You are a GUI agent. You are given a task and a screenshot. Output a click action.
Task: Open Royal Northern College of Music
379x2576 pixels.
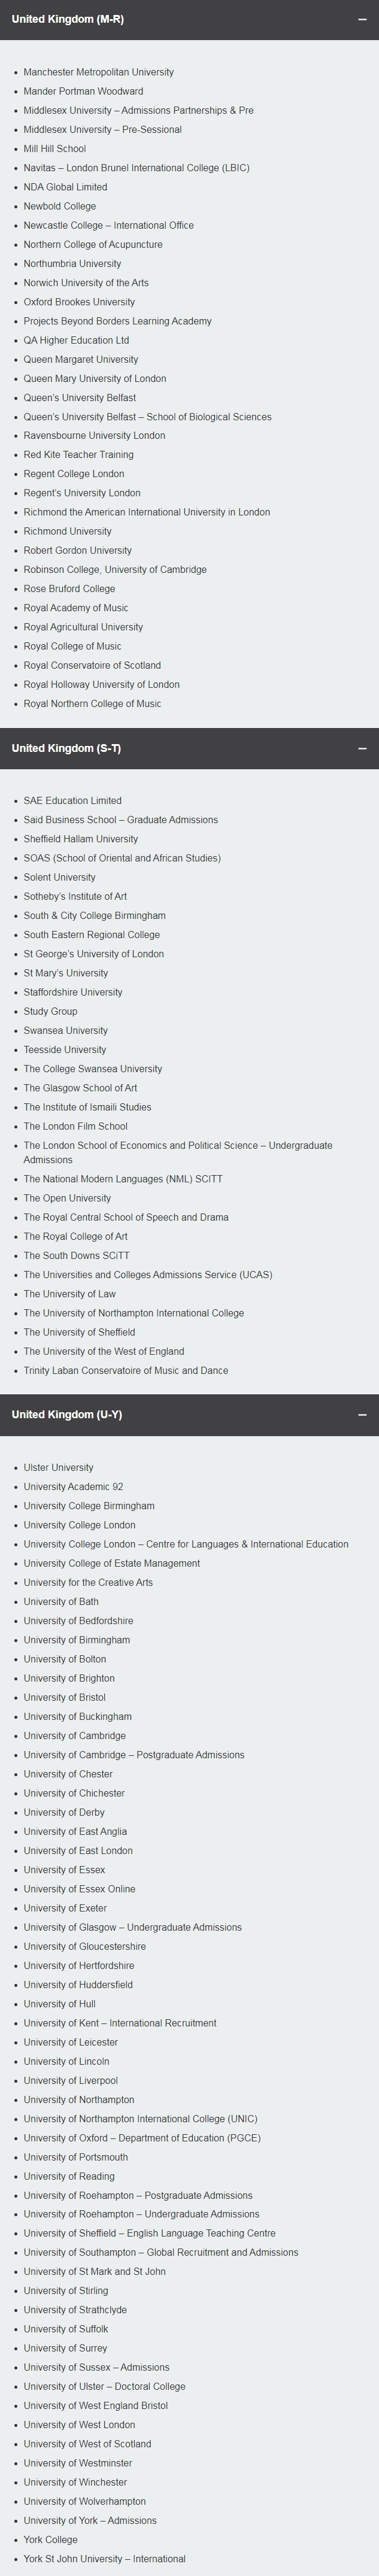pos(92,704)
